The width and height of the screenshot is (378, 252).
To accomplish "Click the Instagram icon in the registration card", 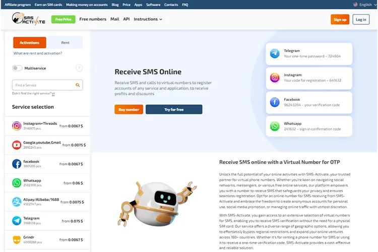I will (275, 78).
